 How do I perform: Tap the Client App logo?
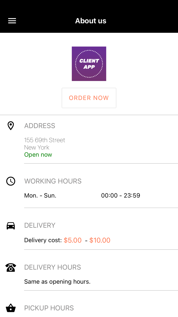coord(89,64)
